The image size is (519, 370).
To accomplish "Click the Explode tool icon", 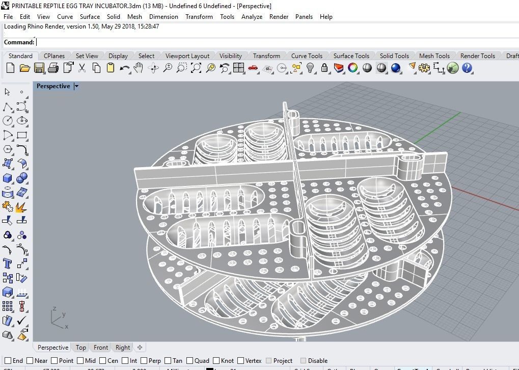I will tap(21, 207).
